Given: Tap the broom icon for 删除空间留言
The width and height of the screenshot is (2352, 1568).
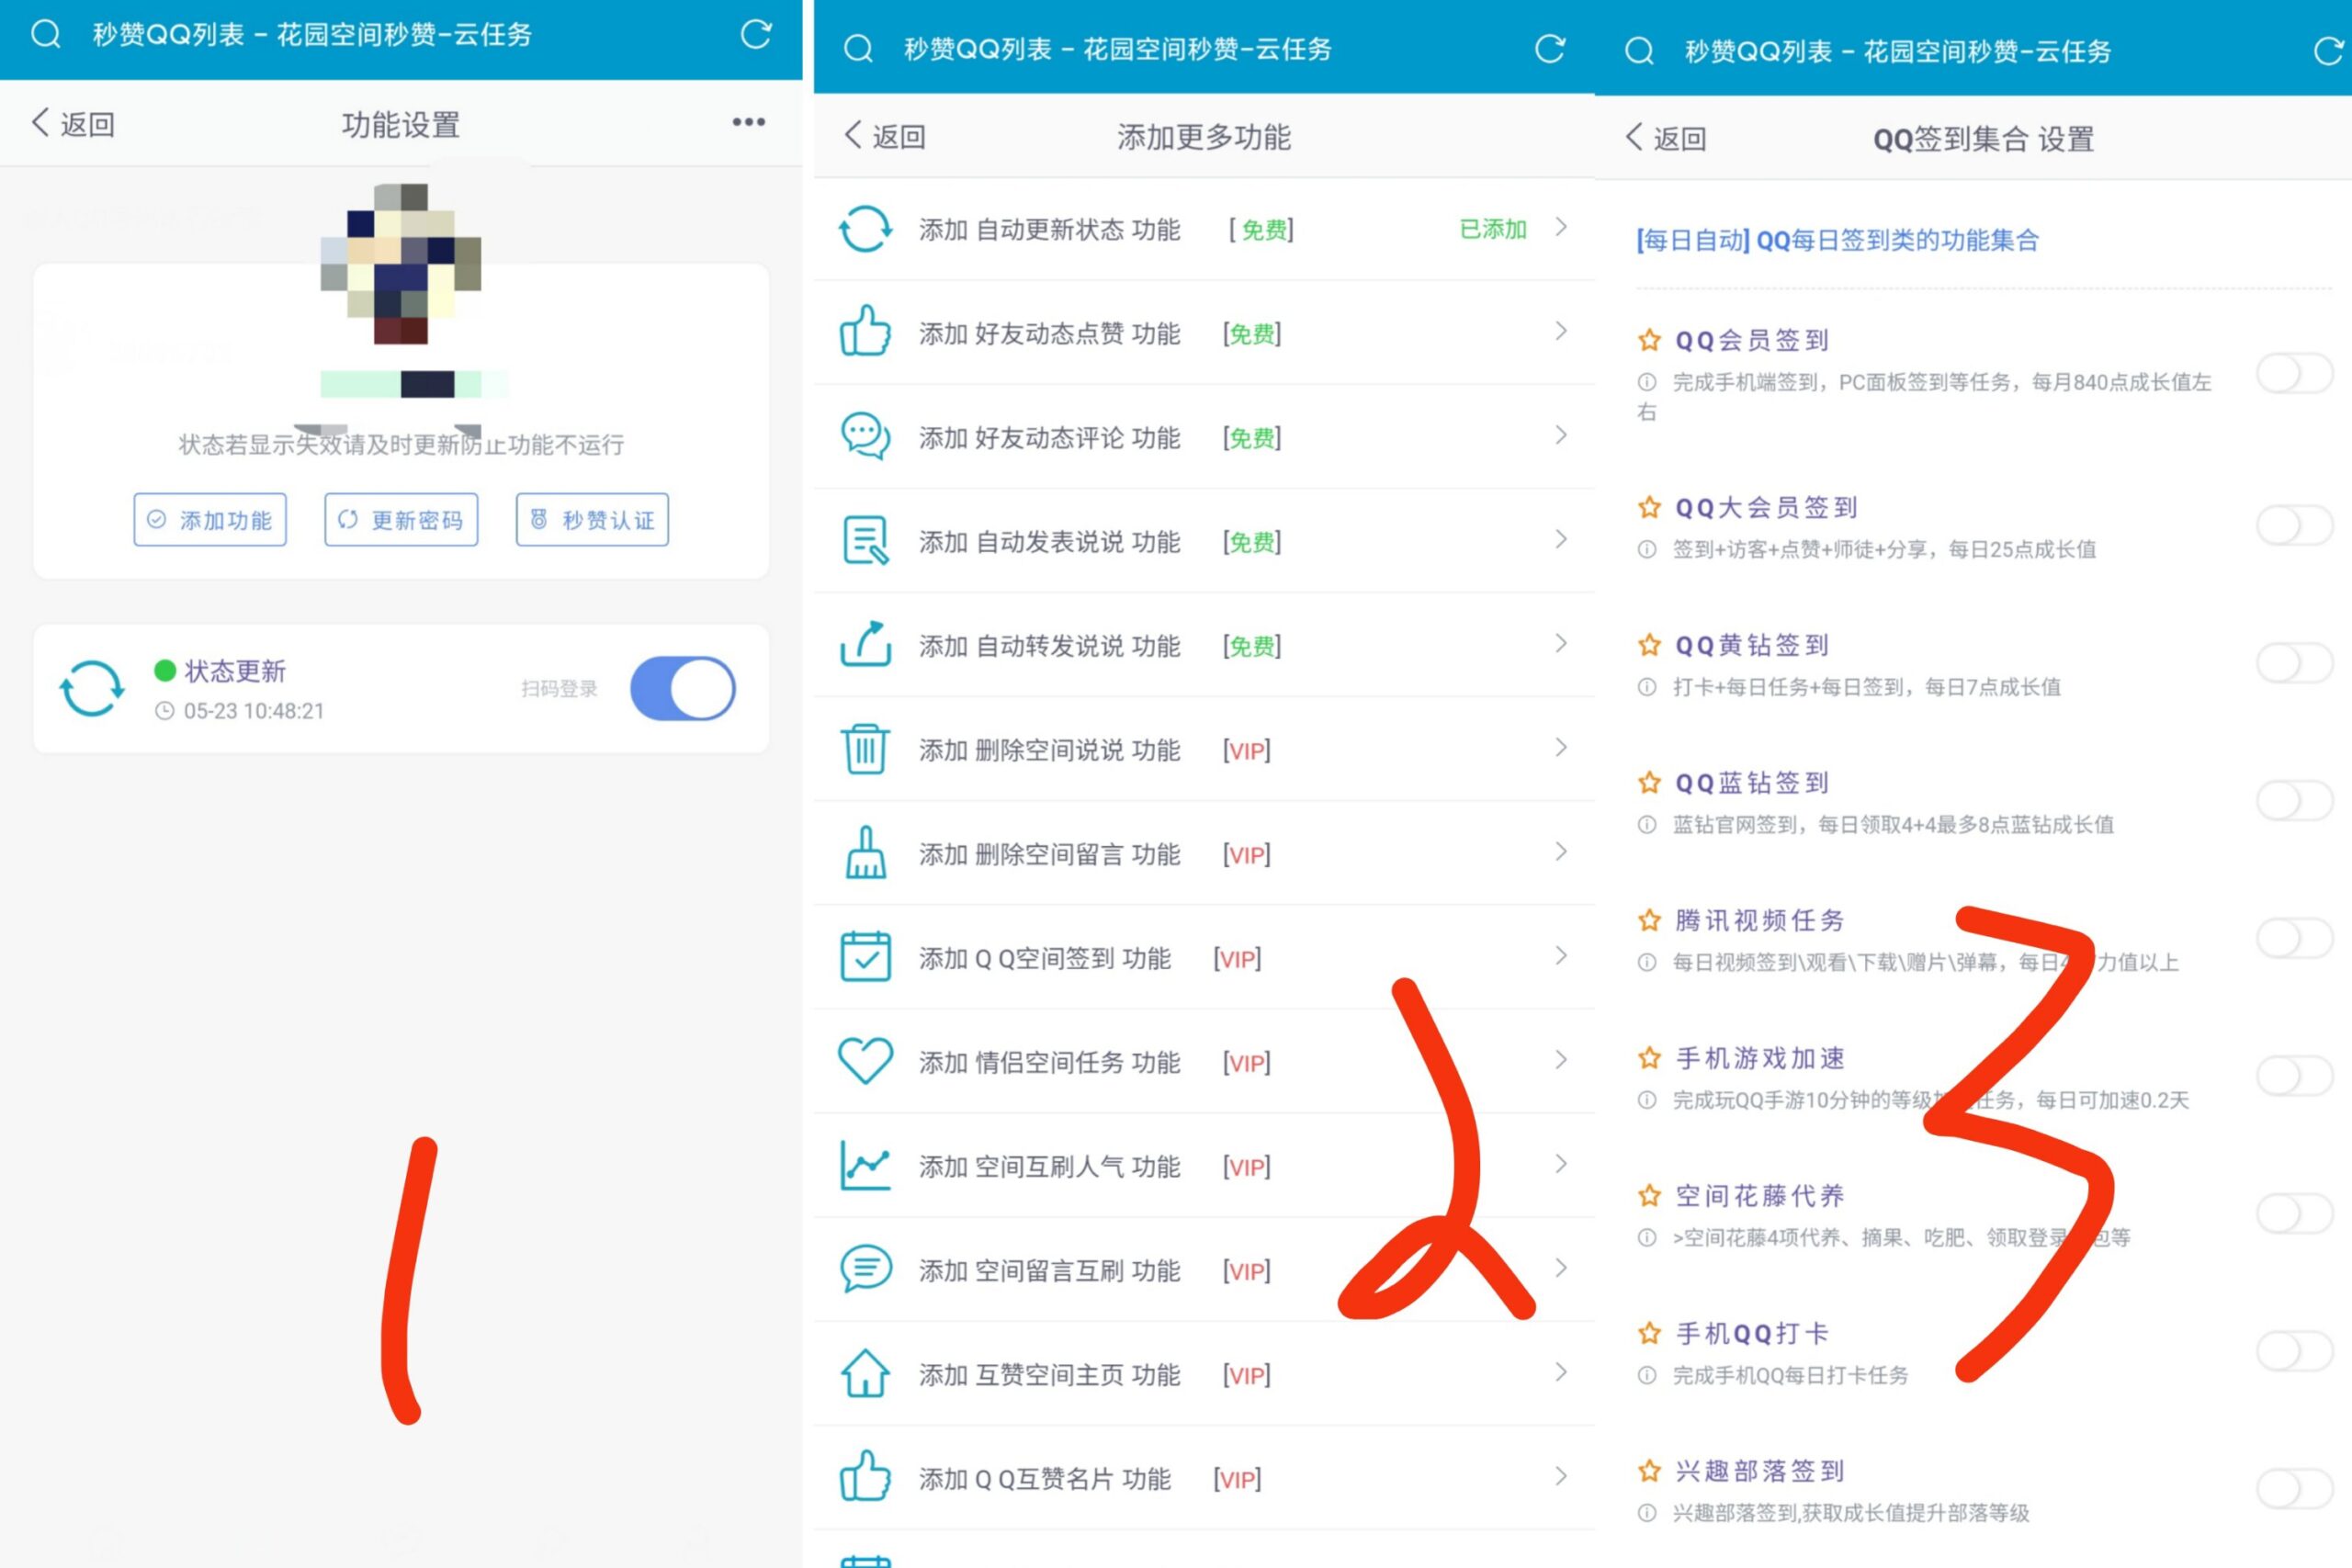Looking at the screenshot, I should 865,852.
